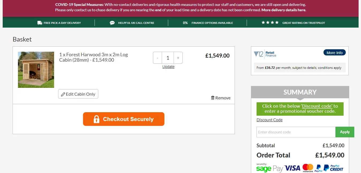Click the pencil icon on Edit Cabin Only

coord(63,94)
